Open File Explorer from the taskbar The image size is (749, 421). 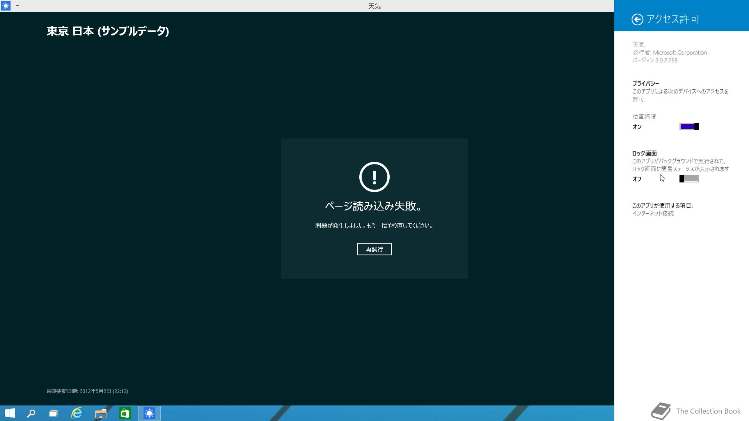coord(101,413)
